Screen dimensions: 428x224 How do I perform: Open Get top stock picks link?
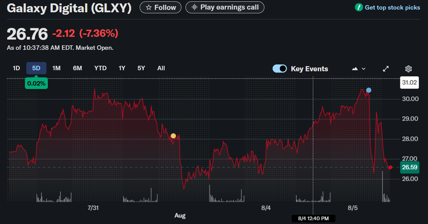(x=392, y=7)
